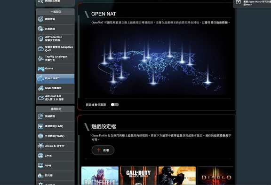Click the IPv6 globe icon

pos(40,156)
